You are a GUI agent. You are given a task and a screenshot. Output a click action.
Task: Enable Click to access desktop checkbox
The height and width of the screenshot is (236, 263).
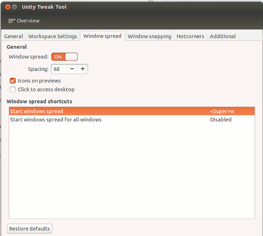coord(13,89)
